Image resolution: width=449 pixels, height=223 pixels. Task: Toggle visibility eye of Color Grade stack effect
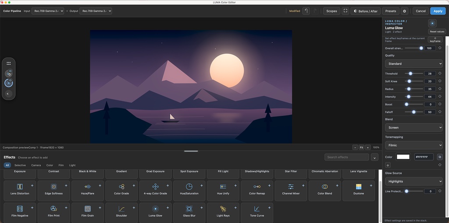11,71
